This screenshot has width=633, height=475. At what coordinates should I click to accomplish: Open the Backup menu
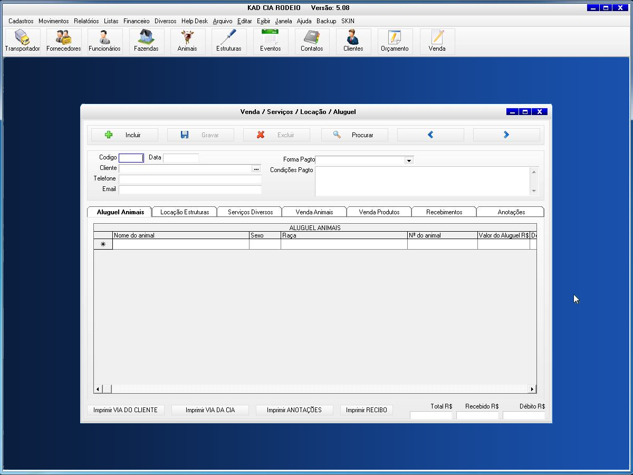click(327, 21)
